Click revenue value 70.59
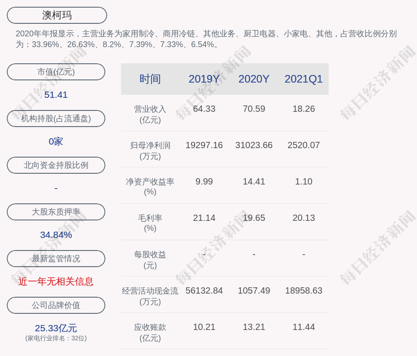 pyautogui.click(x=254, y=109)
